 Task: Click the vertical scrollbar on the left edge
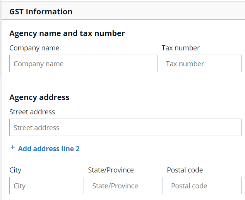[0, 39]
